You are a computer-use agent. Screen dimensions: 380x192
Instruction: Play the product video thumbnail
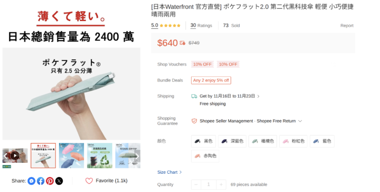coord(15,155)
